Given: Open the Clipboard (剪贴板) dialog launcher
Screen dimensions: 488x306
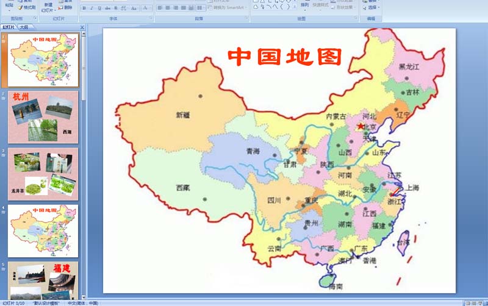Looking at the screenshot, I should click(x=35, y=18).
